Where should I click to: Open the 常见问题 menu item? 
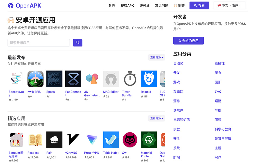tap(162, 6)
